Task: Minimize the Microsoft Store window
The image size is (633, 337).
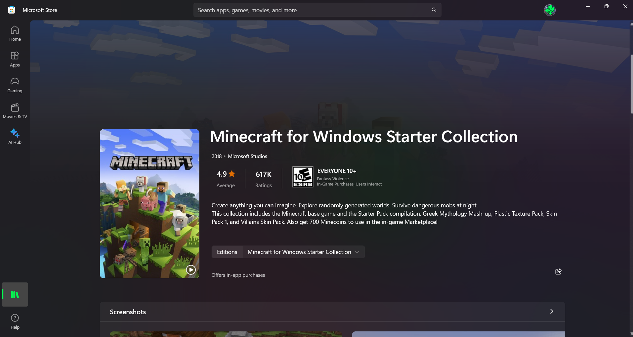Action: pos(588,6)
